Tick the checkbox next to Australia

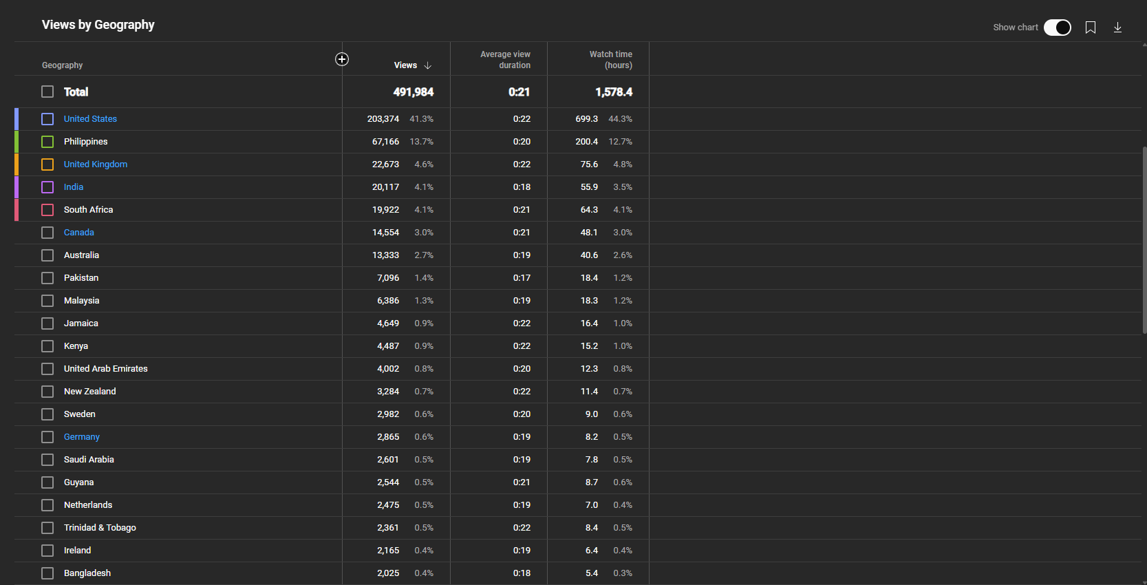[47, 255]
